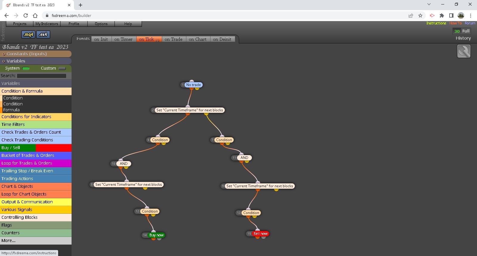Open browser extensions puzzle icon
477x256 pixels.
[442, 15]
